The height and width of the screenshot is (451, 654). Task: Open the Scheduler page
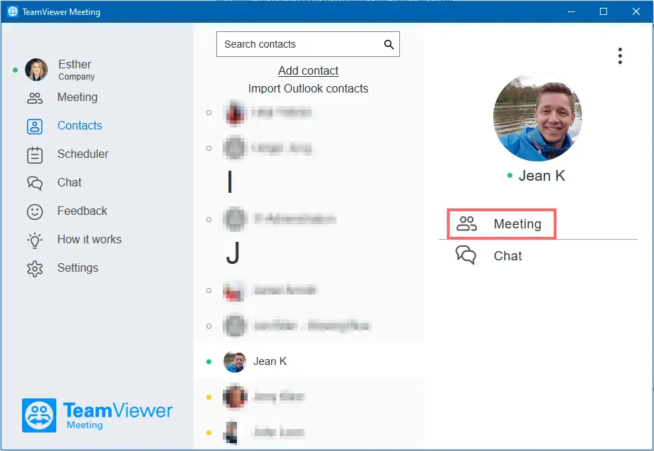click(x=83, y=154)
